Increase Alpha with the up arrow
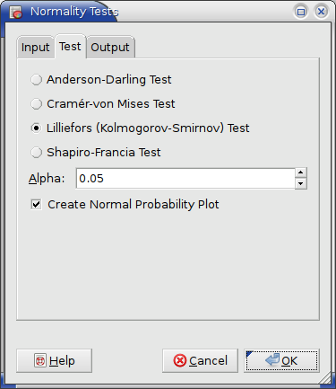Image resolution: width=336 pixels, height=389 pixels. (301, 172)
